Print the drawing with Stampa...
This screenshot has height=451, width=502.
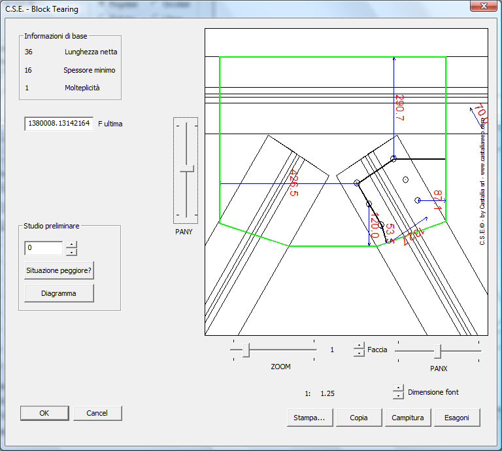[310, 418]
